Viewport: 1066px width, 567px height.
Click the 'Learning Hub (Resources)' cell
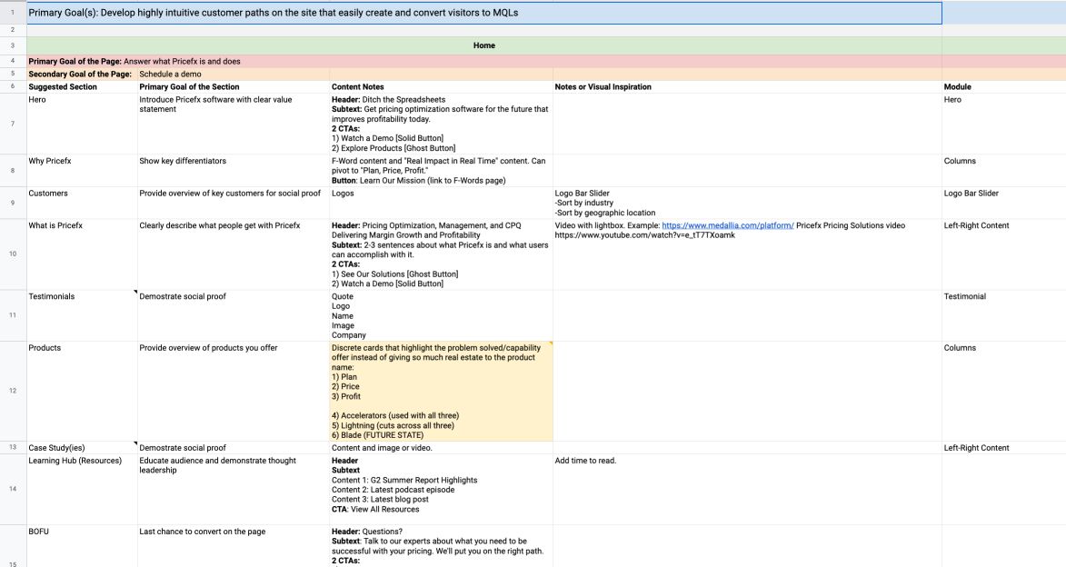coord(83,489)
